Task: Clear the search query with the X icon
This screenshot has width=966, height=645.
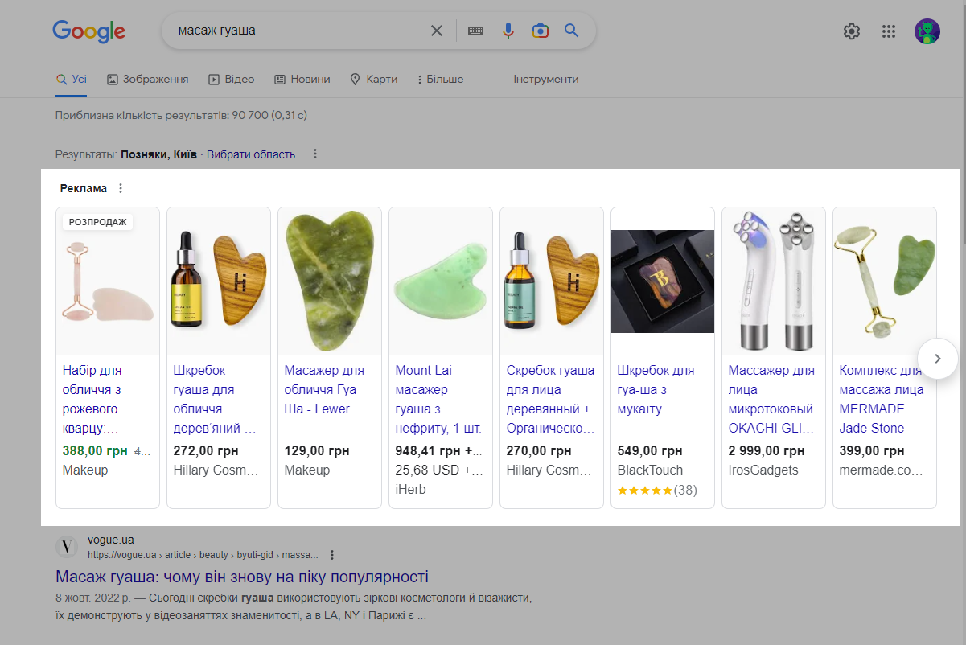Action: coord(437,31)
